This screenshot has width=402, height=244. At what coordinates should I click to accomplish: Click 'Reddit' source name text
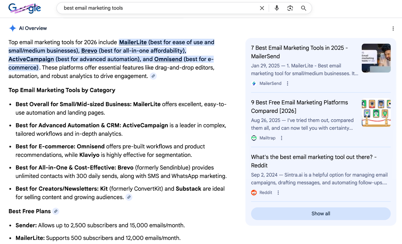[x=266, y=192]
